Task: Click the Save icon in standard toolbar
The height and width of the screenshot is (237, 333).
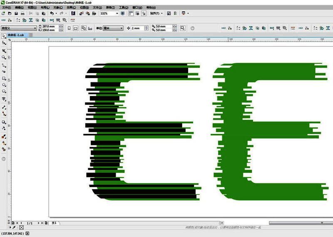Action: click(16, 14)
